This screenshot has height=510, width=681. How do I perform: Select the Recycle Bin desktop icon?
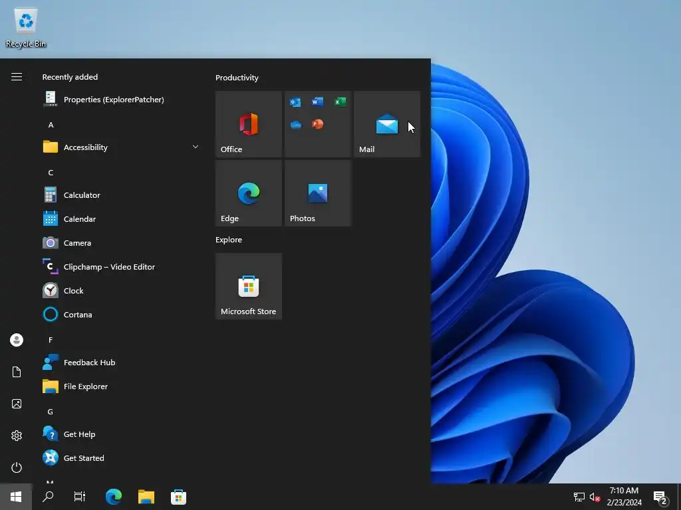tap(26, 27)
